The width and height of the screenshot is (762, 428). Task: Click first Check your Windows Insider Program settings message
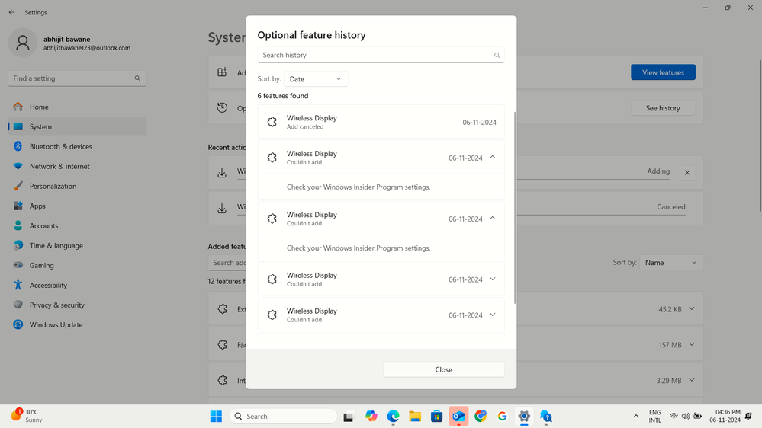[x=358, y=187]
